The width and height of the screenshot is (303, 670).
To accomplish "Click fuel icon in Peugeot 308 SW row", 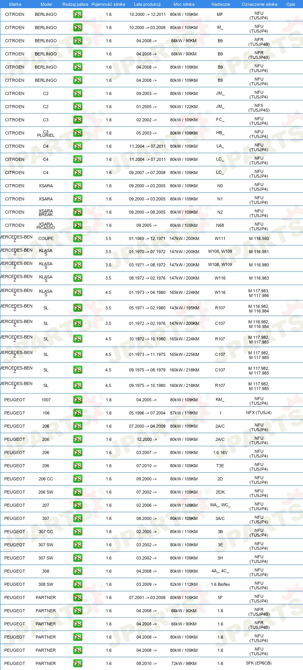I will tap(78, 584).
